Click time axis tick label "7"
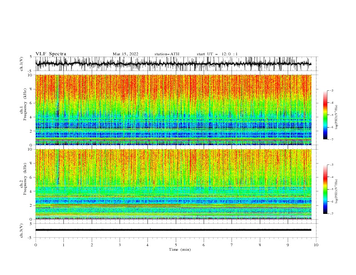 click(232, 245)
